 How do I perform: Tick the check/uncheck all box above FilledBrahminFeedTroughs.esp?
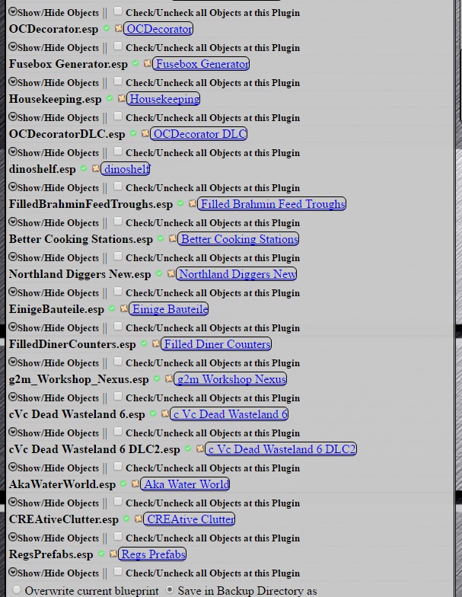tap(118, 187)
